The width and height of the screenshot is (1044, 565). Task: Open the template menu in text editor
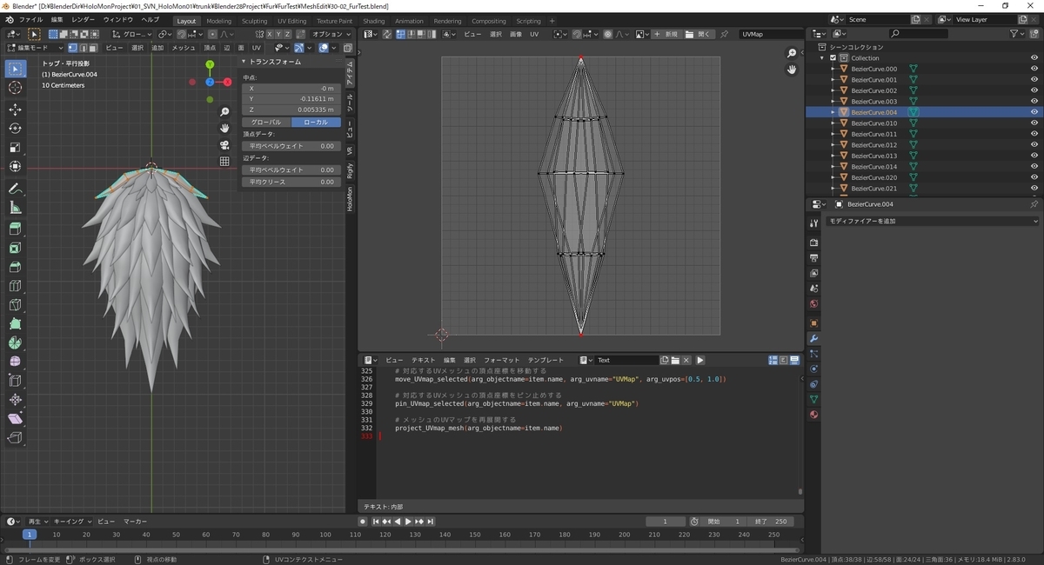545,360
